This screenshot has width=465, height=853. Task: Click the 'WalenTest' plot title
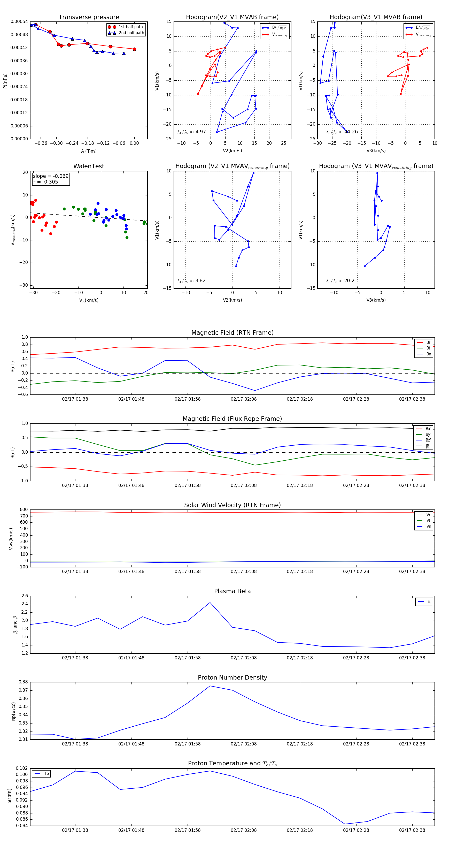(89, 166)
